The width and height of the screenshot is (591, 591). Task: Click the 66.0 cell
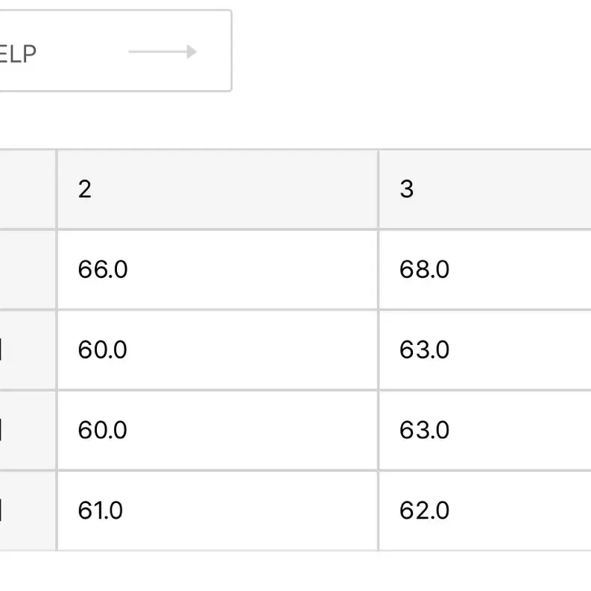tap(218, 270)
